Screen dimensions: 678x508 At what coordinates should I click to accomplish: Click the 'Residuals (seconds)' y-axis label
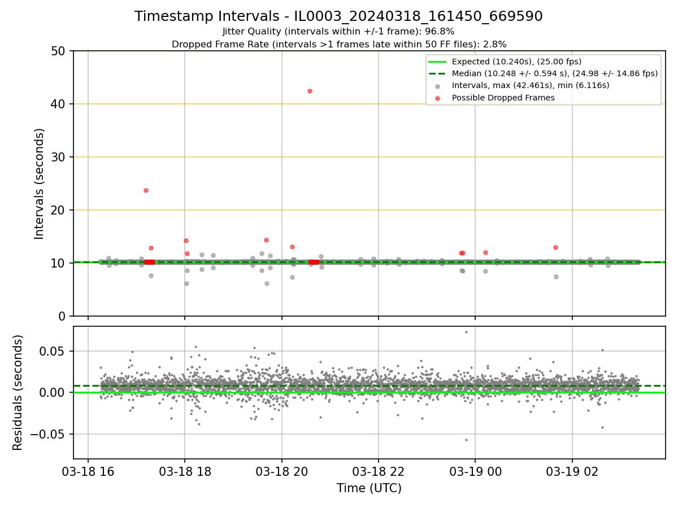(18, 392)
